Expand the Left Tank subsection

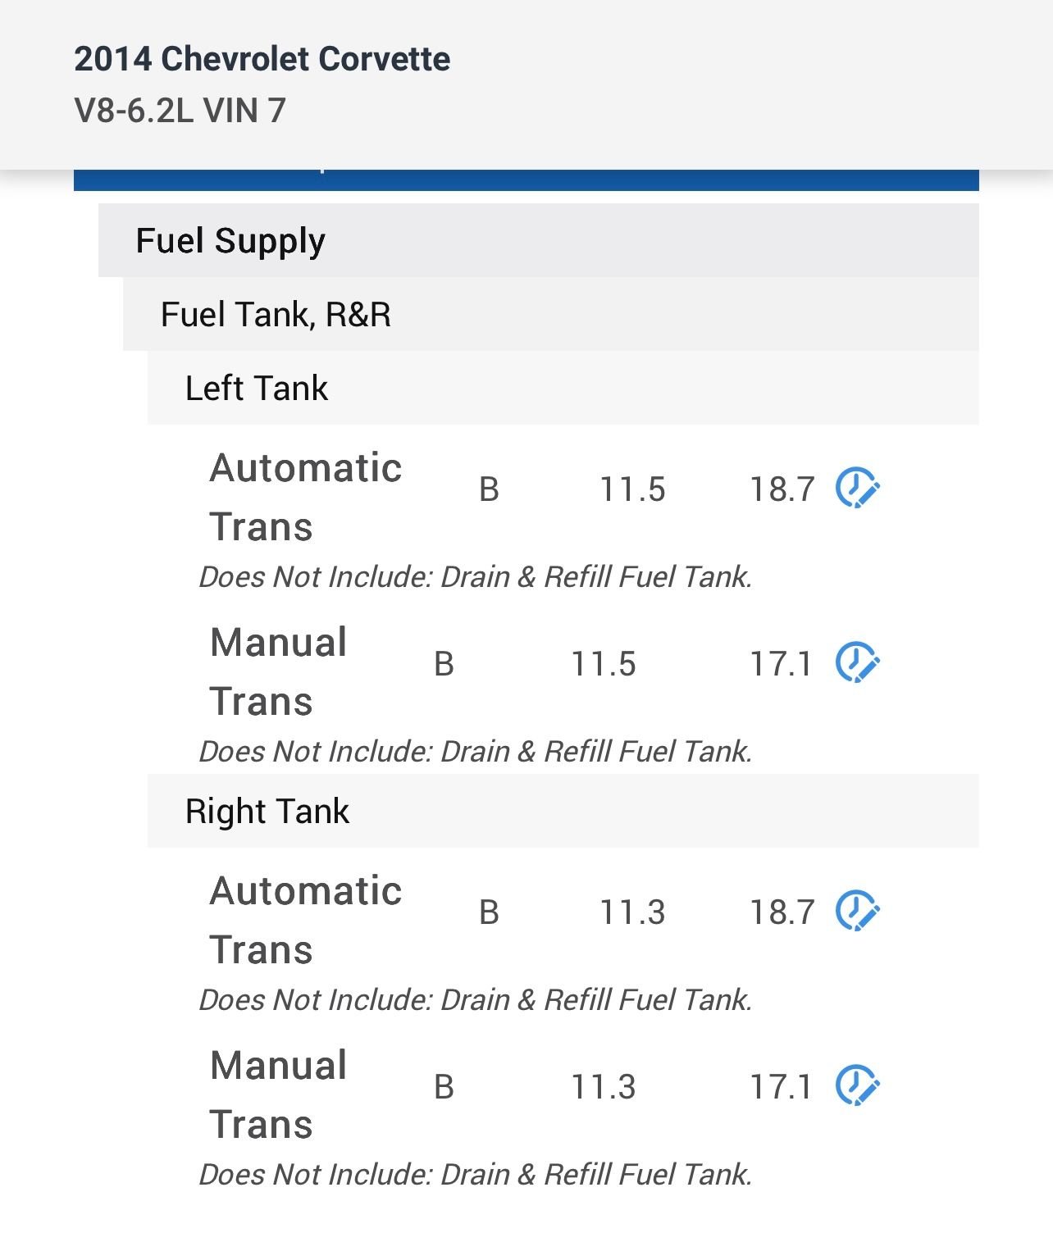pyautogui.click(x=256, y=389)
